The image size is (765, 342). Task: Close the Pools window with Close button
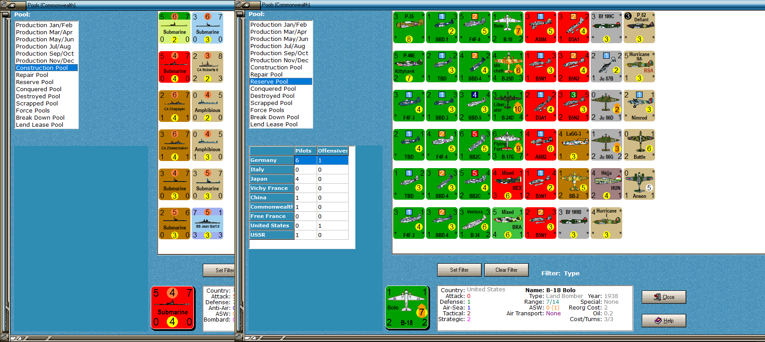point(664,297)
